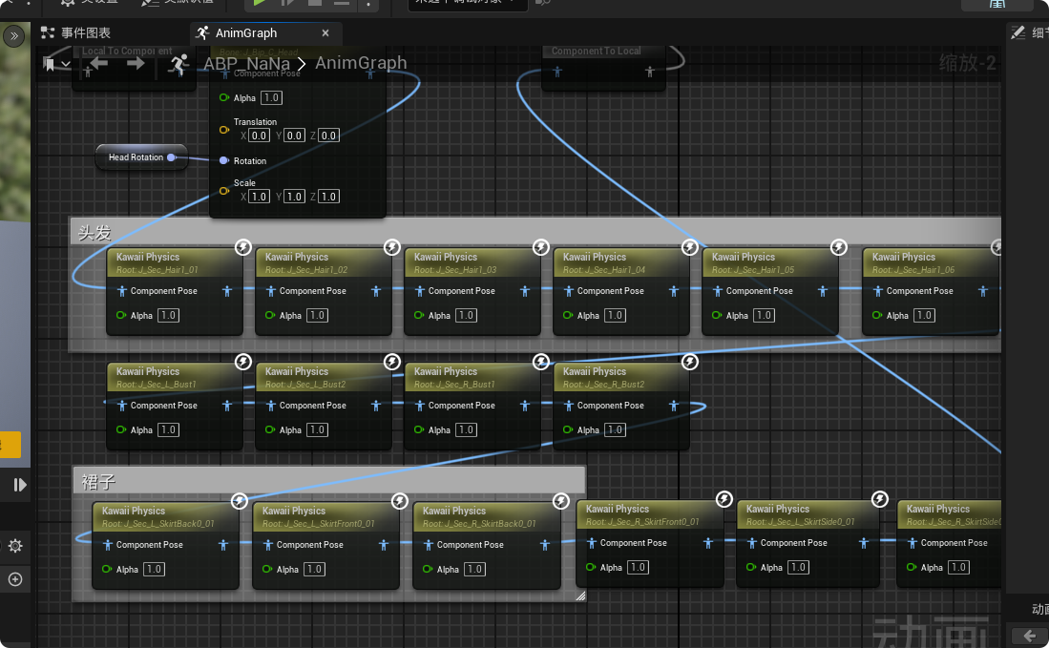The width and height of the screenshot is (1049, 648).
Task: Click Alpha pin on J_Sec_Hair1_02 node
Action: (x=269, y=315)
